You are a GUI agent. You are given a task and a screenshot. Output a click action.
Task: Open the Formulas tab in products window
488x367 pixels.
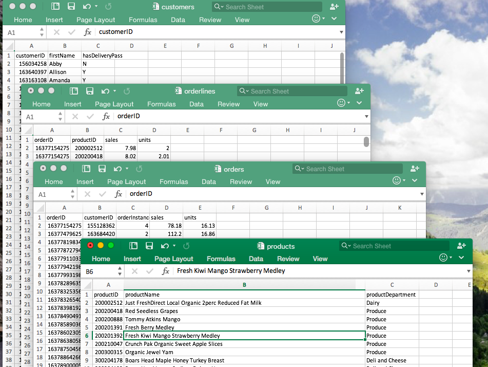tap(221, 259)
